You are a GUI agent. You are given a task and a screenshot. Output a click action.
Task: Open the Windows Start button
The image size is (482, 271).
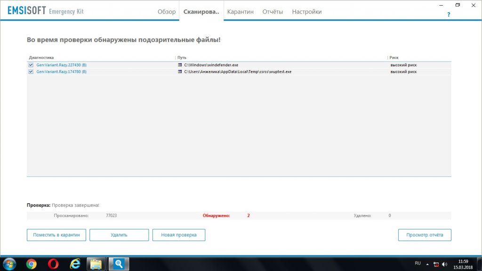click(9, 264)
